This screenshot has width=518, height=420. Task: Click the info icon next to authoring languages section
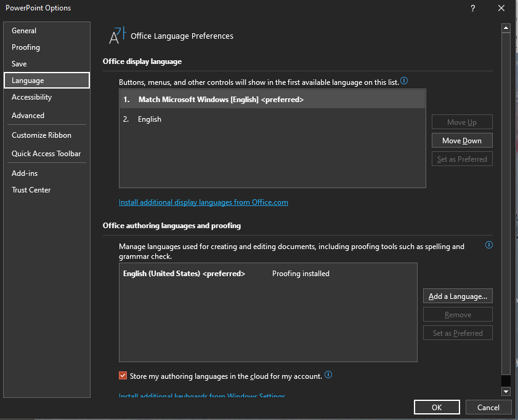click(x=488, y=245)
